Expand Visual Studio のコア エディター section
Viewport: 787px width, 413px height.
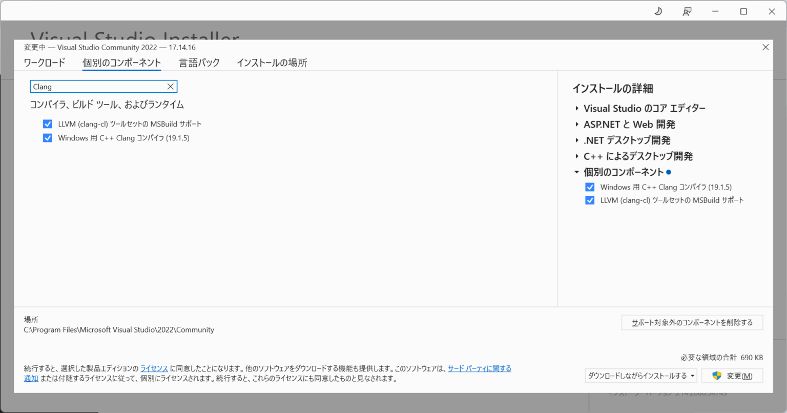click(577, 109)
